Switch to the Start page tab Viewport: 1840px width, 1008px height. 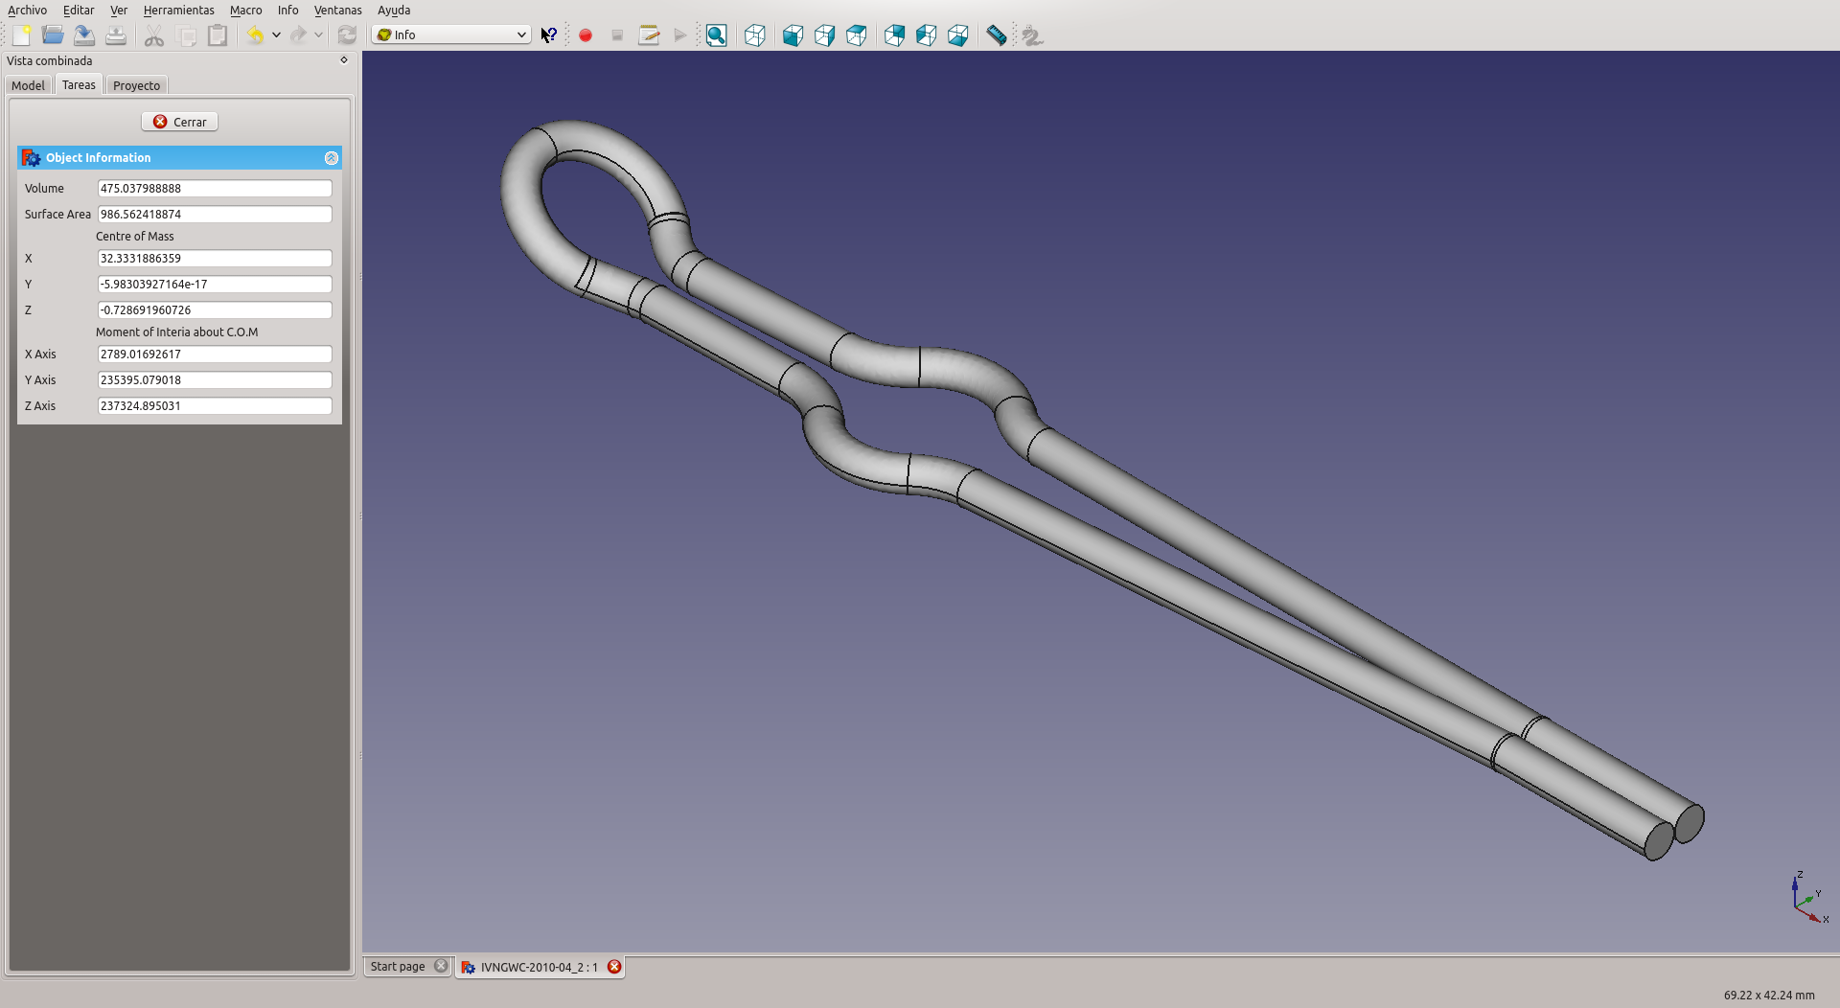398,966
